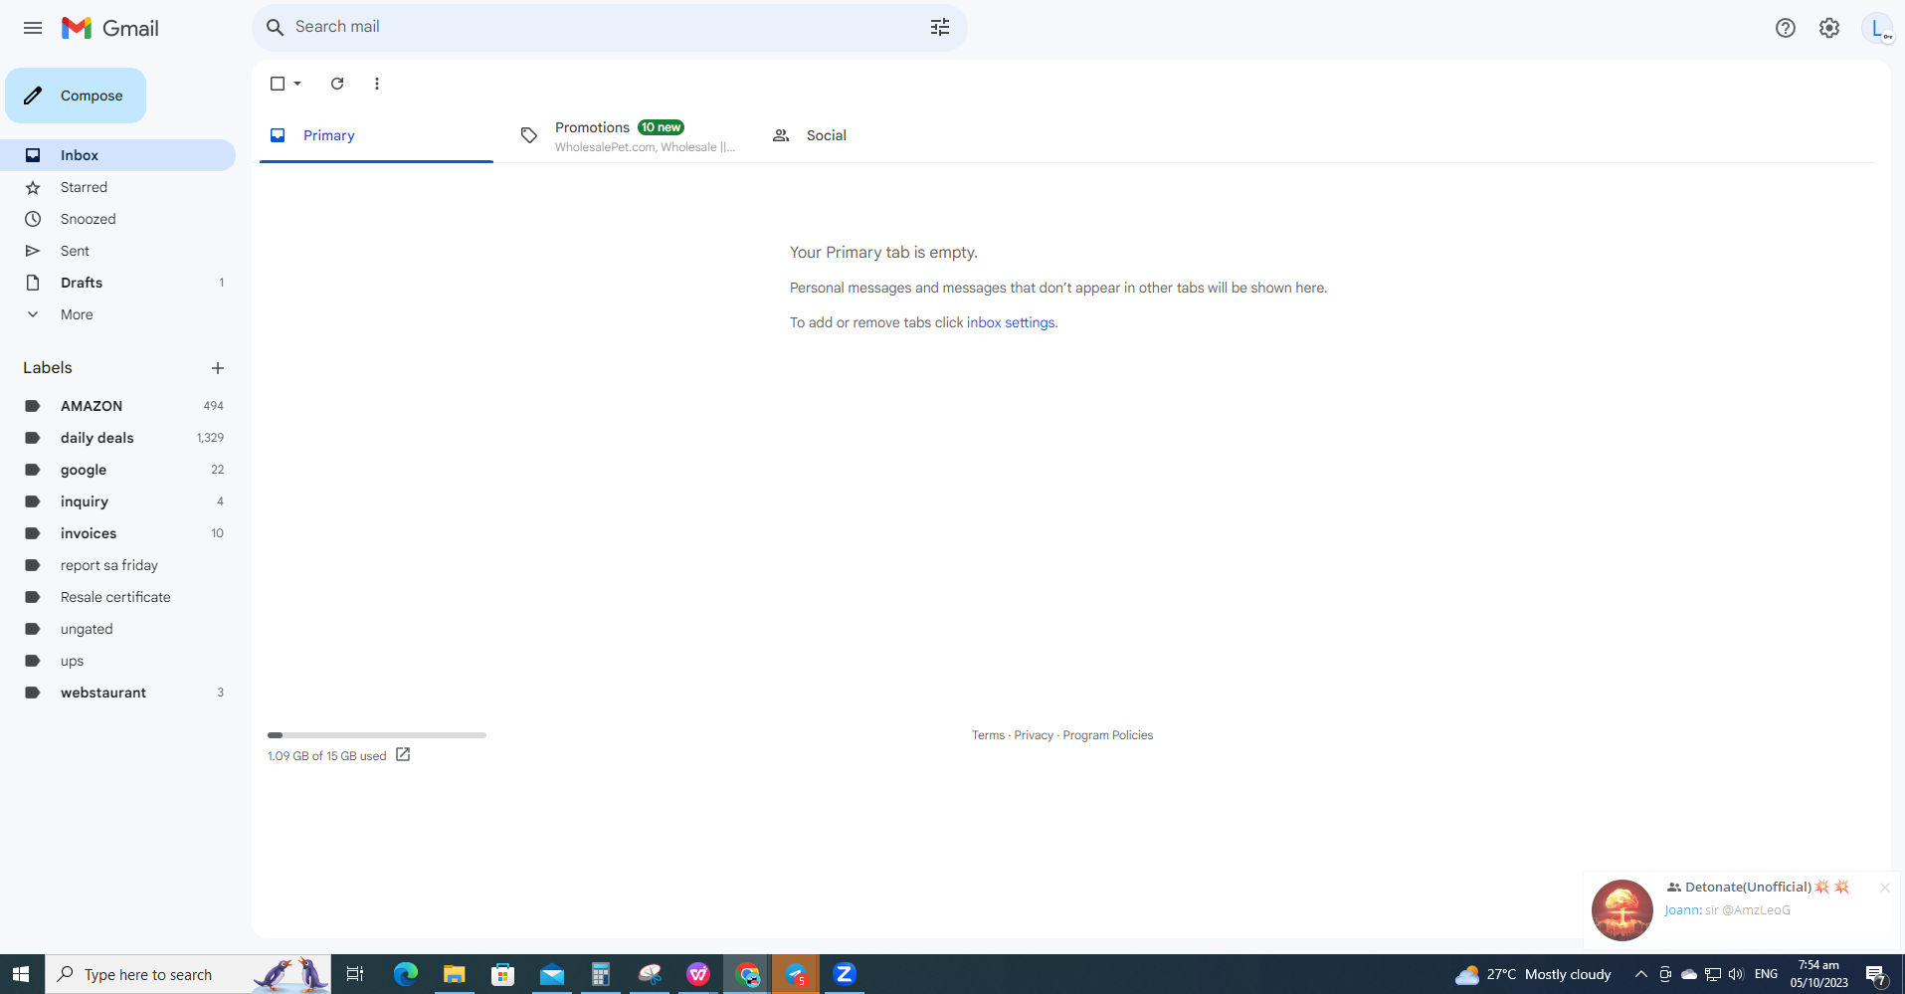1905x994 pixels.
Task: Switch to the Primary tab
Action: click(x=376, y=135)
